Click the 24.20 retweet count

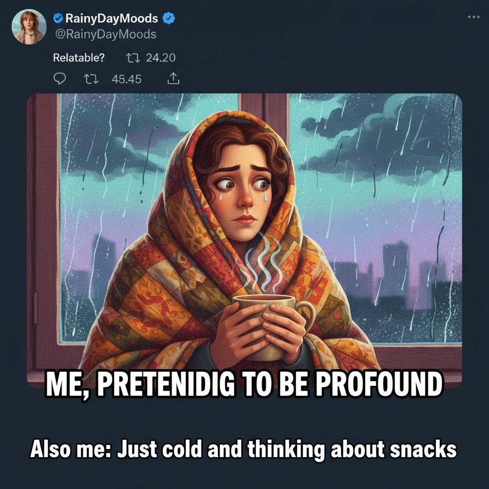coord(161,58)
